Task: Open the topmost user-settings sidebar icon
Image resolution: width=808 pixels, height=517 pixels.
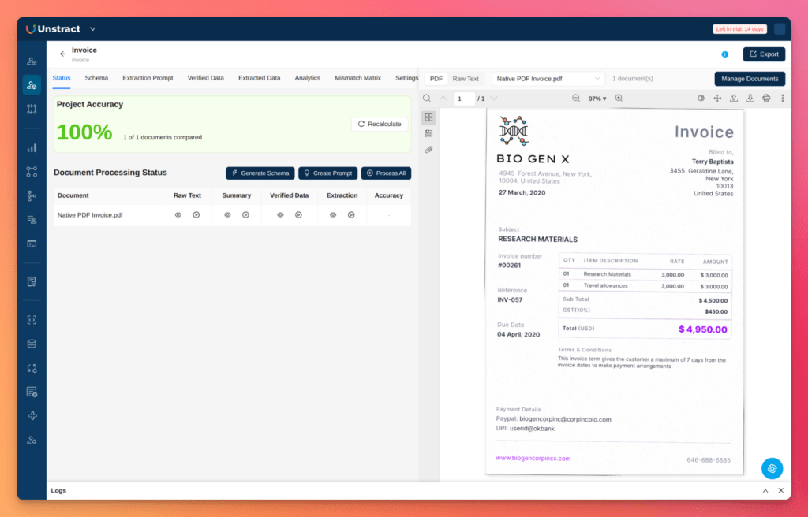Action: [32, 61]
